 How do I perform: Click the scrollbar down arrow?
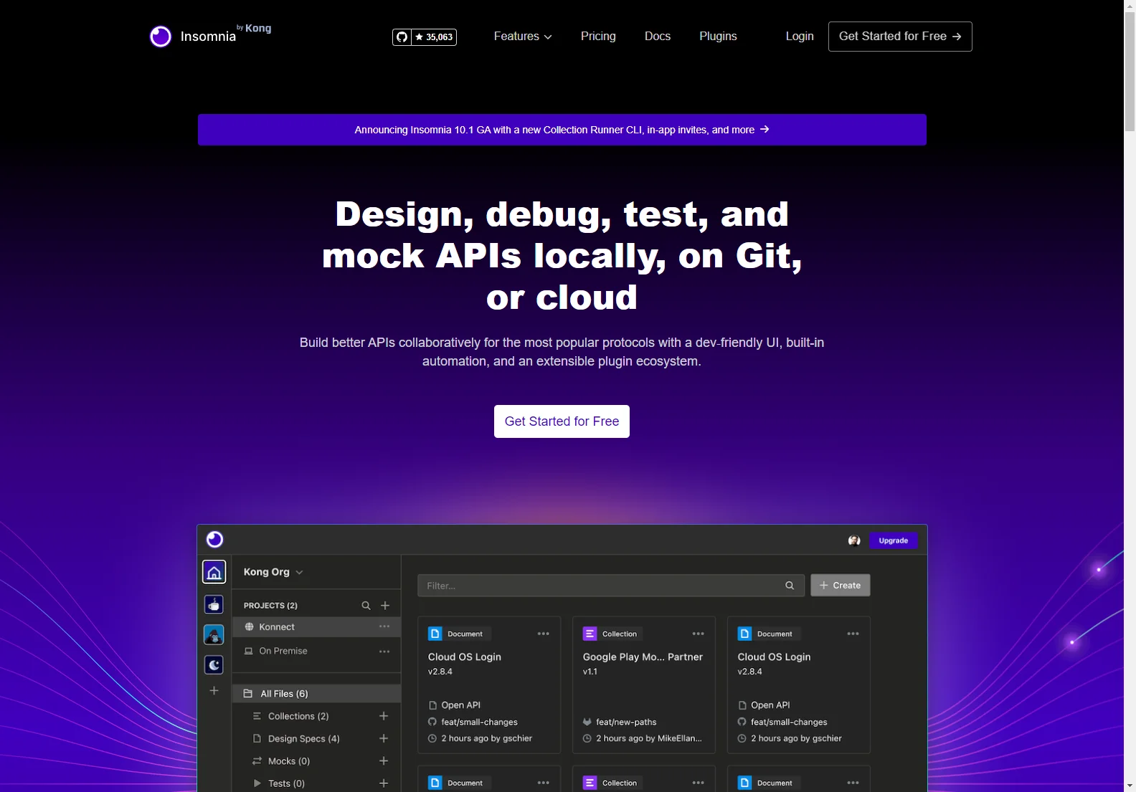[x=1130, y=786]
